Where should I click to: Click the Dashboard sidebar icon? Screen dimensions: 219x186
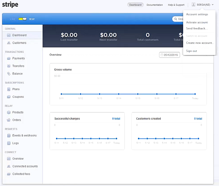tap(9, 35)
